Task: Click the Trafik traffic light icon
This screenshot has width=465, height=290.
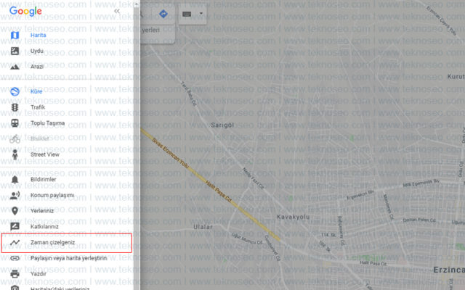Action: tap(15, 107)
